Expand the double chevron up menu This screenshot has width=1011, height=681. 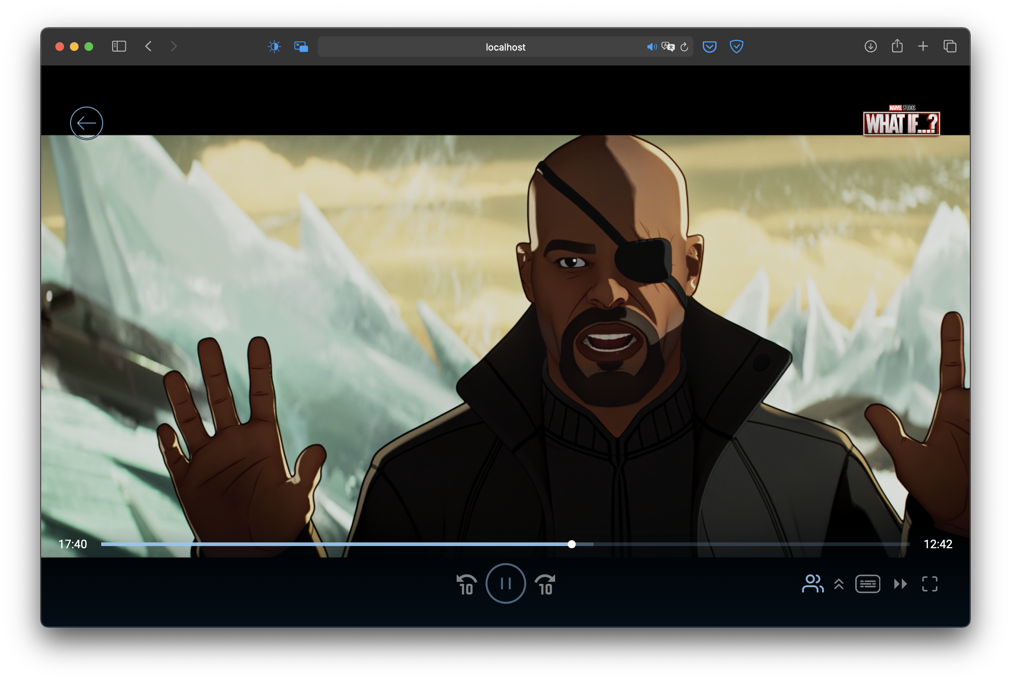tap(839, 584)
